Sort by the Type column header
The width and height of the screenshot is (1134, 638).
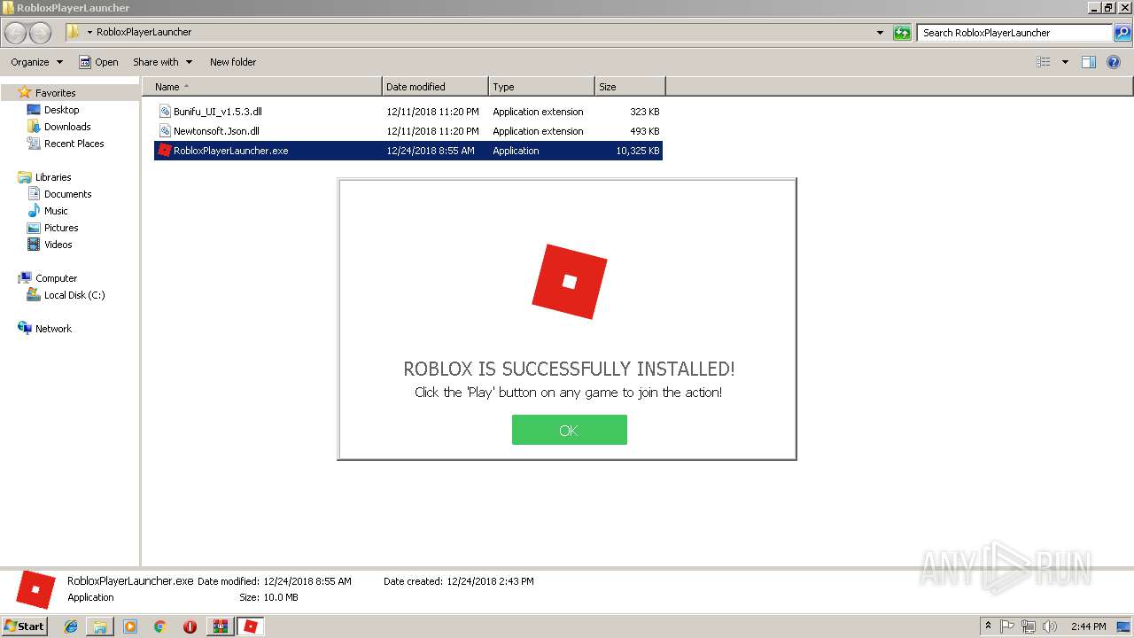click(541, 87)
